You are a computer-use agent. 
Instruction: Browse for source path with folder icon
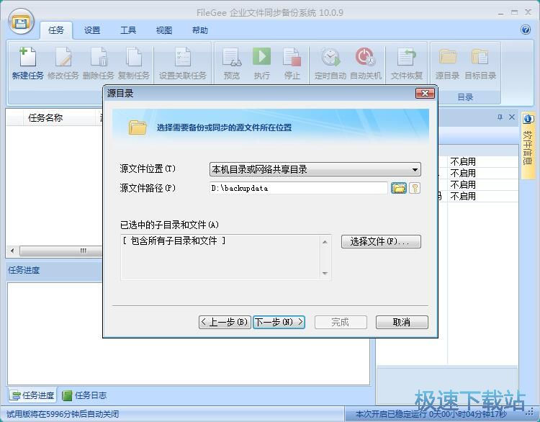pos(399,188)
